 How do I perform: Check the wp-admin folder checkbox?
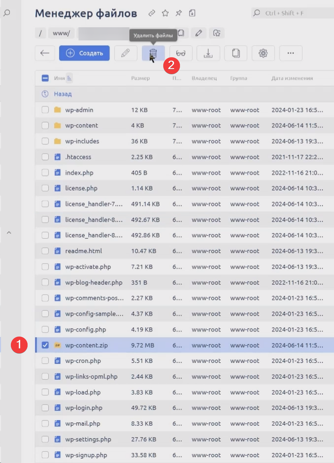click(x=45, y=110)
